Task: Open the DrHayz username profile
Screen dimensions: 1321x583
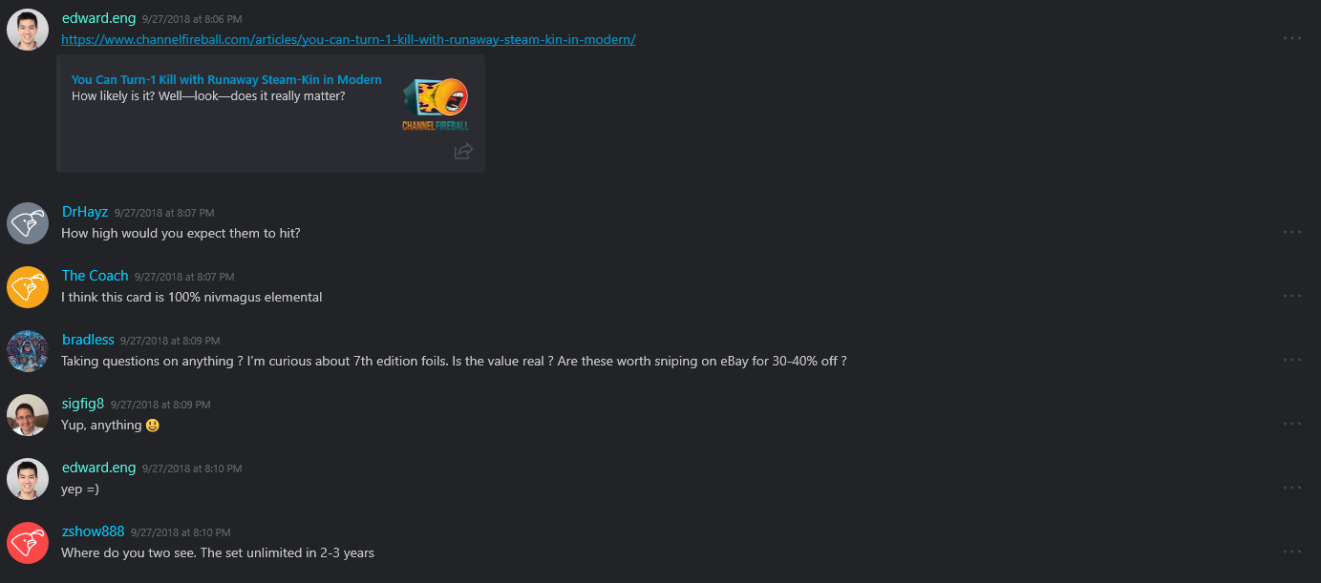Action: coord(85,212)
